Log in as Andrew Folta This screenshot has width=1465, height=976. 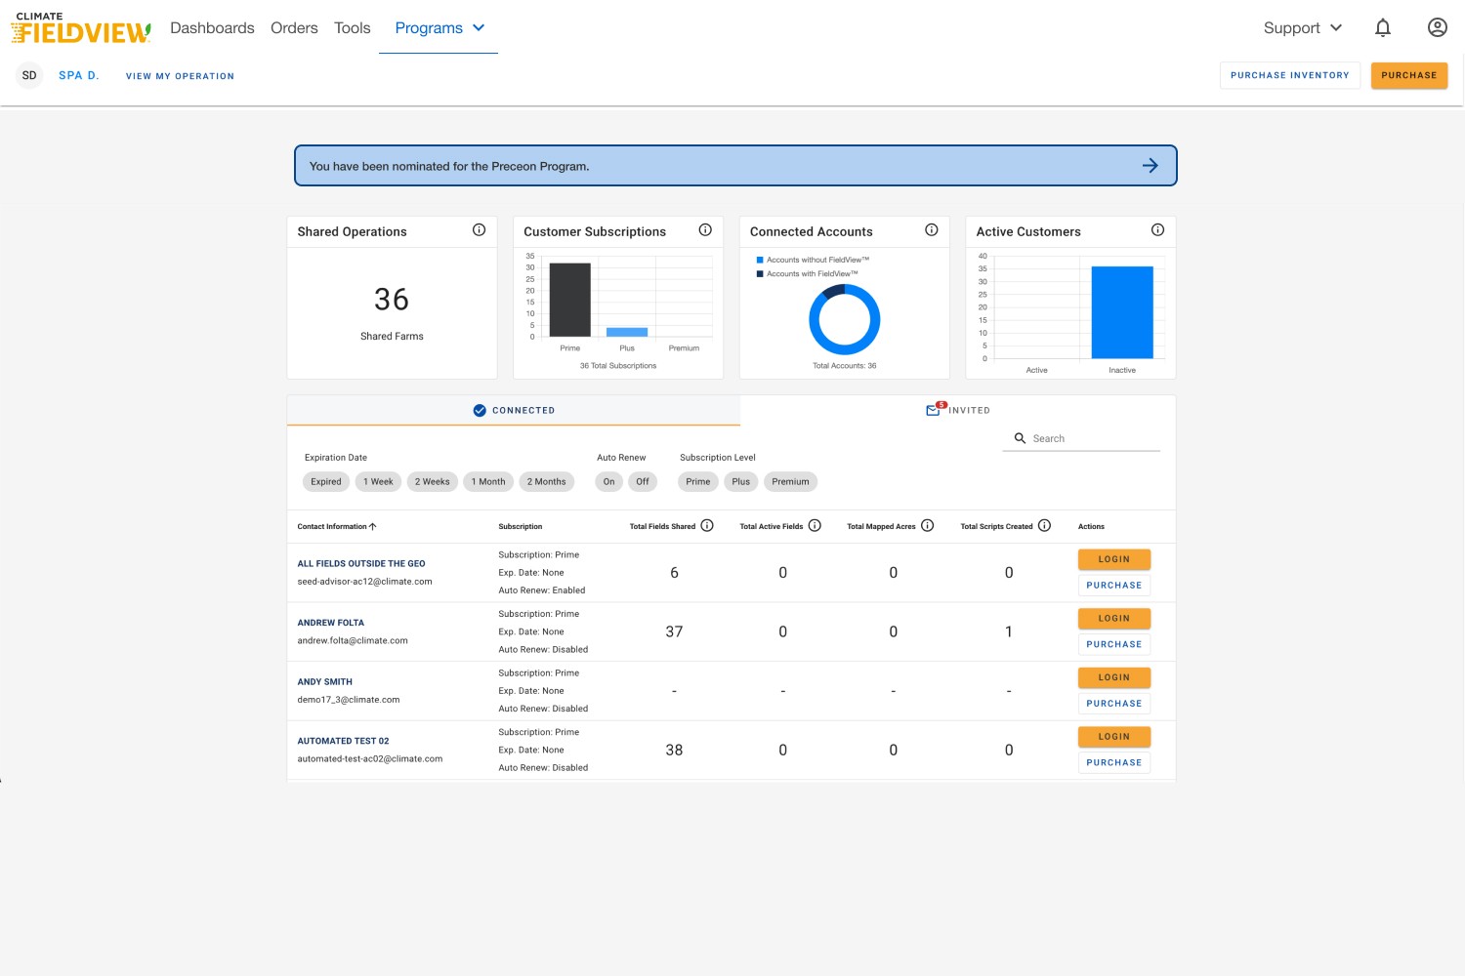click(1114, 618)
